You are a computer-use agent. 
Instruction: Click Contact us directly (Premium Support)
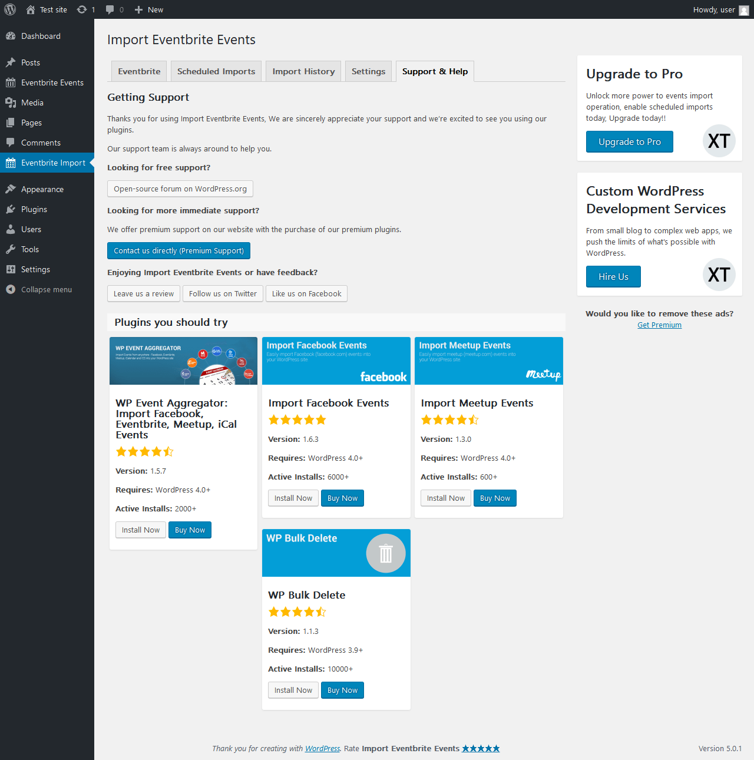coord(178,250)
